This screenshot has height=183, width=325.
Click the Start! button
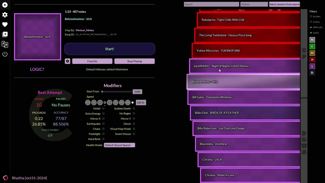point(110,49)
